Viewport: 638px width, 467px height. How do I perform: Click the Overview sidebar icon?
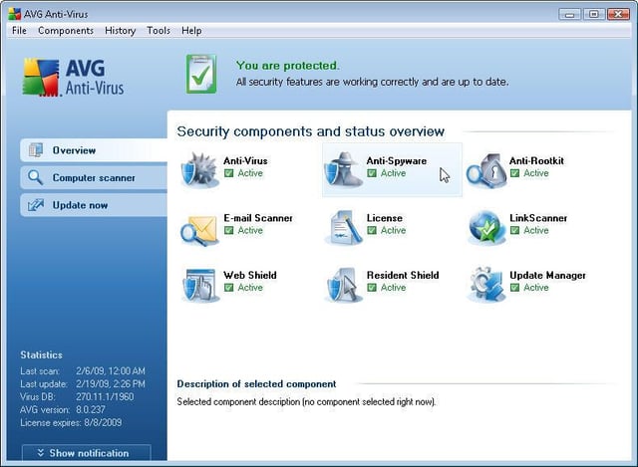pos(36,150)
